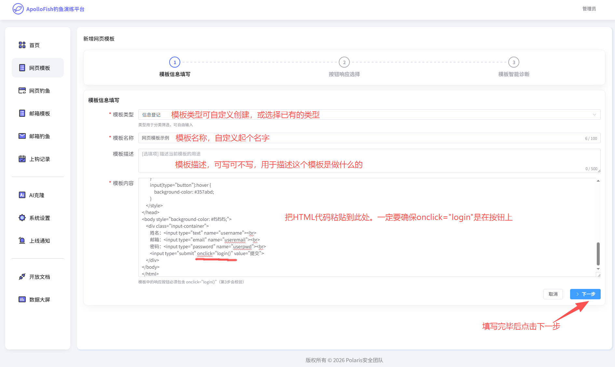This screenshot has width=615, height=367.
Task: Click the 新增网页模板 page heading
Action: pos(99,39)
